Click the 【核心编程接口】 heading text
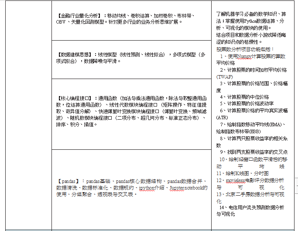298x231 pixels. click(x=76, y=98)
